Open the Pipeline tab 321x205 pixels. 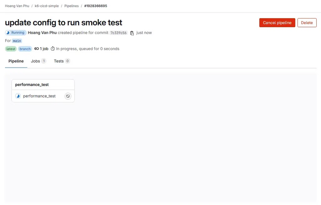click(x=16, y=61)
